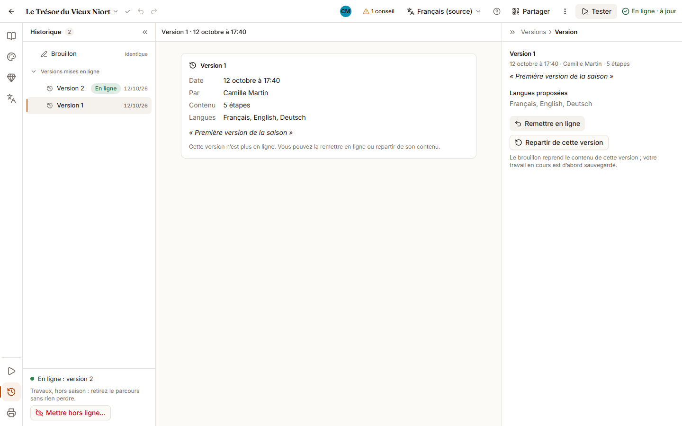Click the Tester button
The image size is (682, 426).
[x=596, y=11]
